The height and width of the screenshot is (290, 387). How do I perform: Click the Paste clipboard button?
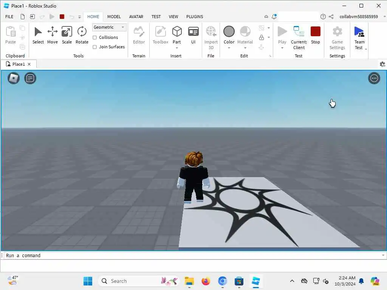(11, 35)
